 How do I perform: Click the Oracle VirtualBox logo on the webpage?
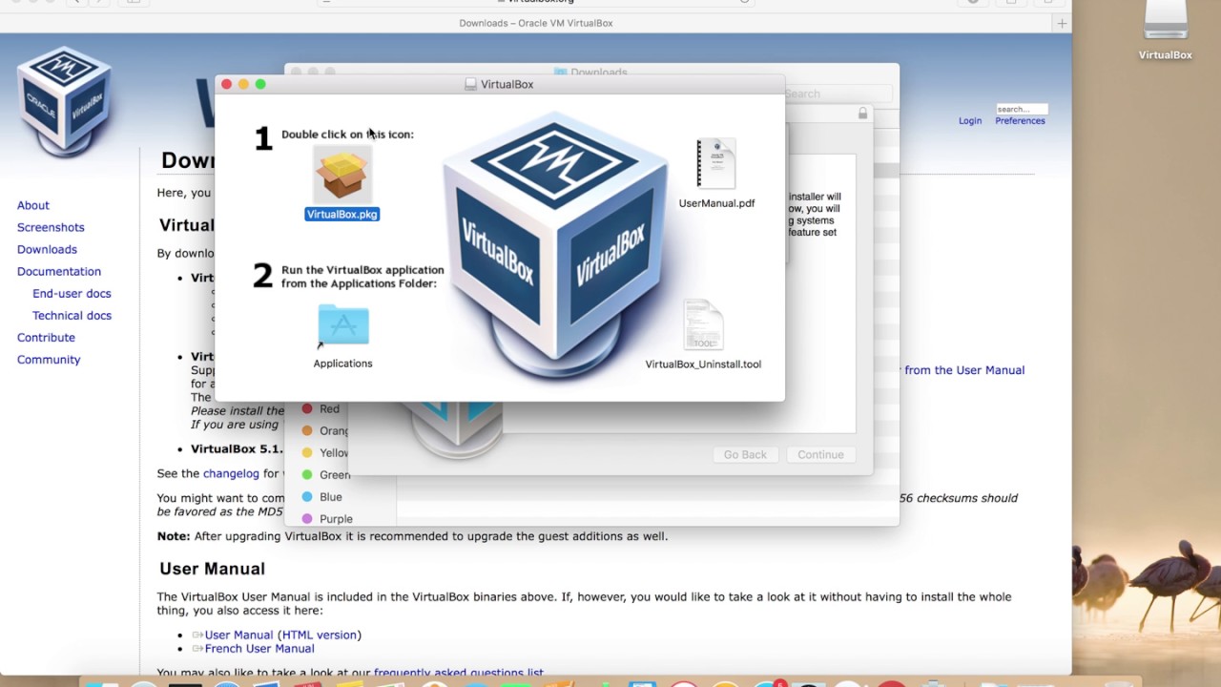(64, 101)
